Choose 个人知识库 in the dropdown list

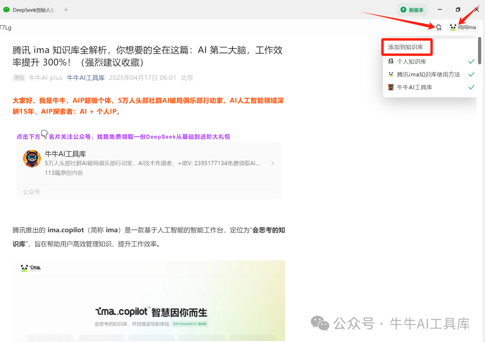pos(431,62)
